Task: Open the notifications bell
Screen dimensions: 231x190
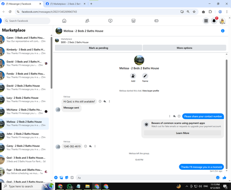Action: pos(214,21)
